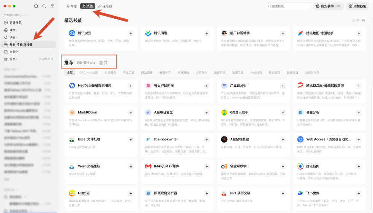Screen dimensions: 373x213
Task: Click the 搜索技能 search field
Action: pos(288,6)
